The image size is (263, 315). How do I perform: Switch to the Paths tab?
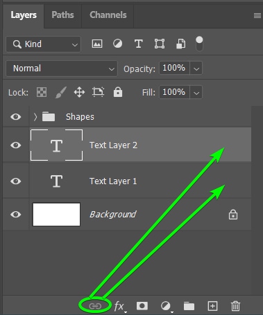pyautogui.click(x=62, y=15)
